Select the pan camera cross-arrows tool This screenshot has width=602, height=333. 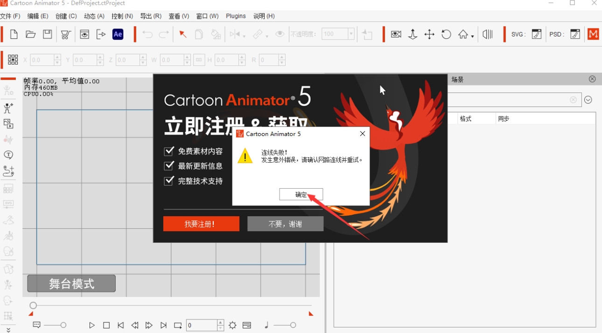coord(429,34)
